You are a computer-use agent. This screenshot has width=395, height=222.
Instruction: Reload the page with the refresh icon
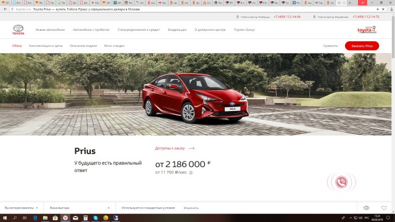pyautogui.click(x=12, y=9)
